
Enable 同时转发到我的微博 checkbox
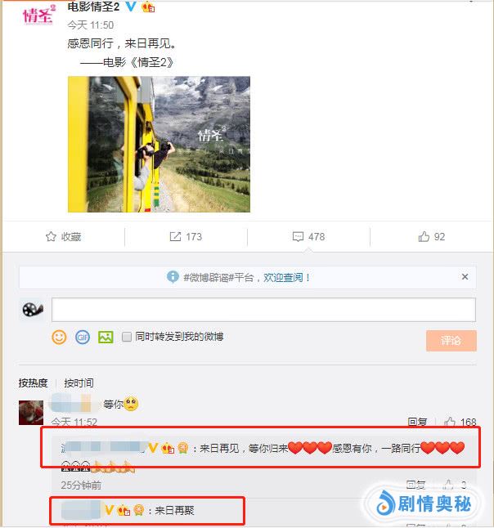pyautogui.click(x=127, y=337)
